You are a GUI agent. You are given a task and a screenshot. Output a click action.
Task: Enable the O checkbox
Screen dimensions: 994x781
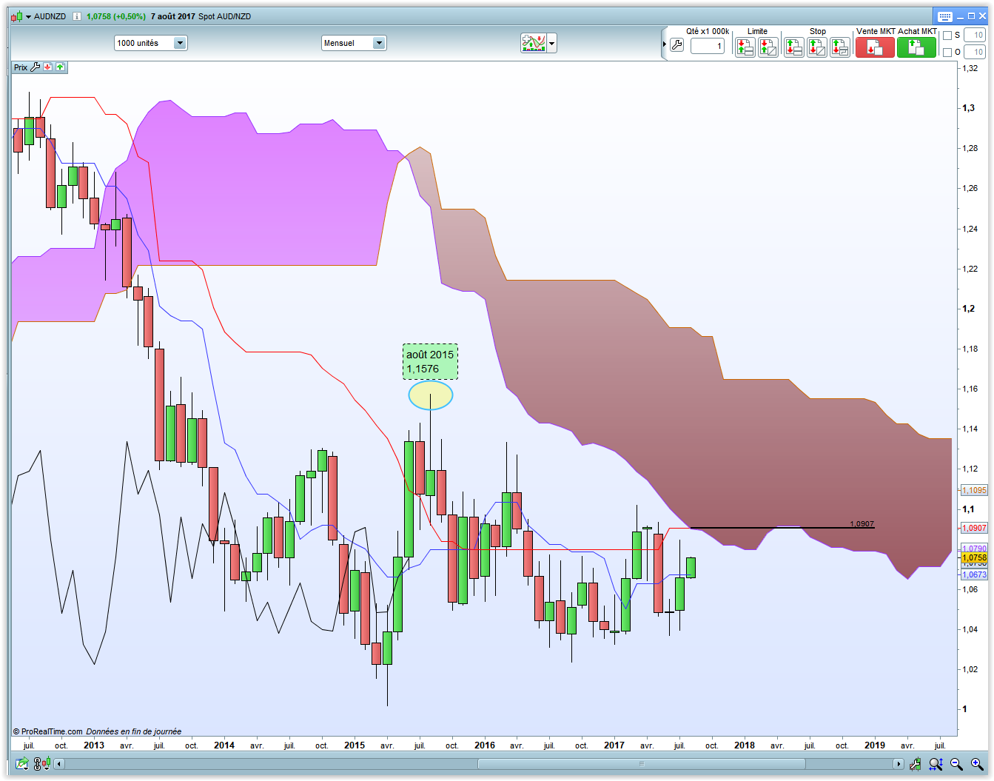pos(947,53)
